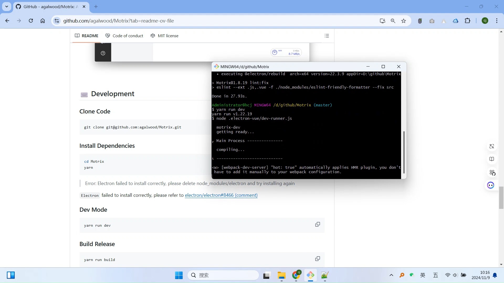Close the MINGW64 terminal window
Image resolution: width=504 pixels, height=283 pixels.
(x=399, y=67)
